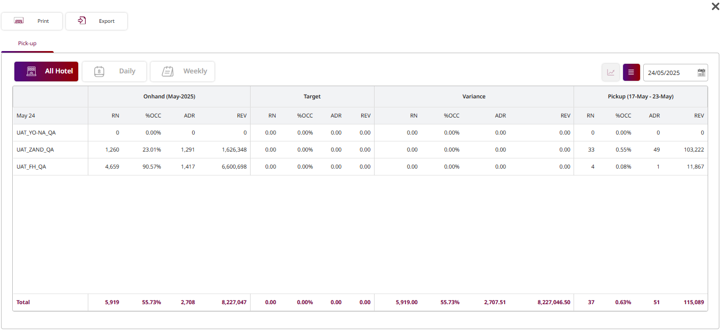Click the Onhand (May-2025) column header
The width and height of the screenshot is (722, 335).
[169, 97]
